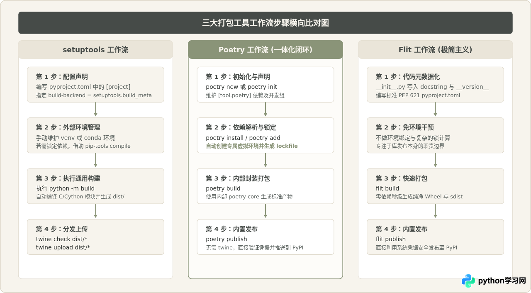Click highlighted line 自动创建专属虚拟环境并生成 lockfile
The height and width of the screenshot is (293, 531).
tap(252, 146)
